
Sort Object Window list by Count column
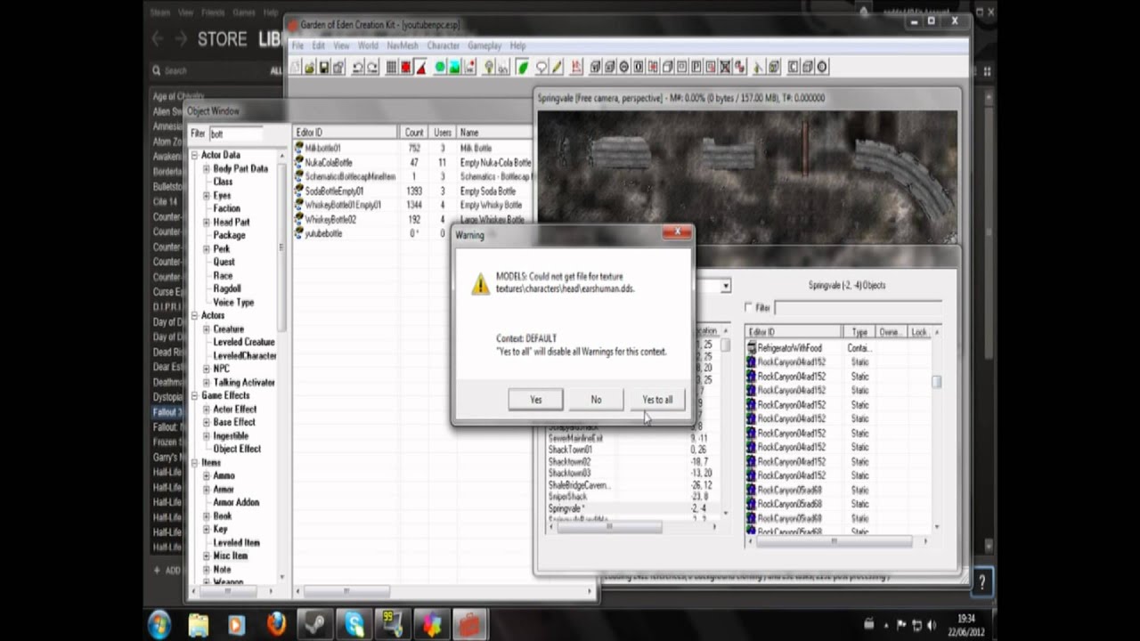[x=414, y=133]
